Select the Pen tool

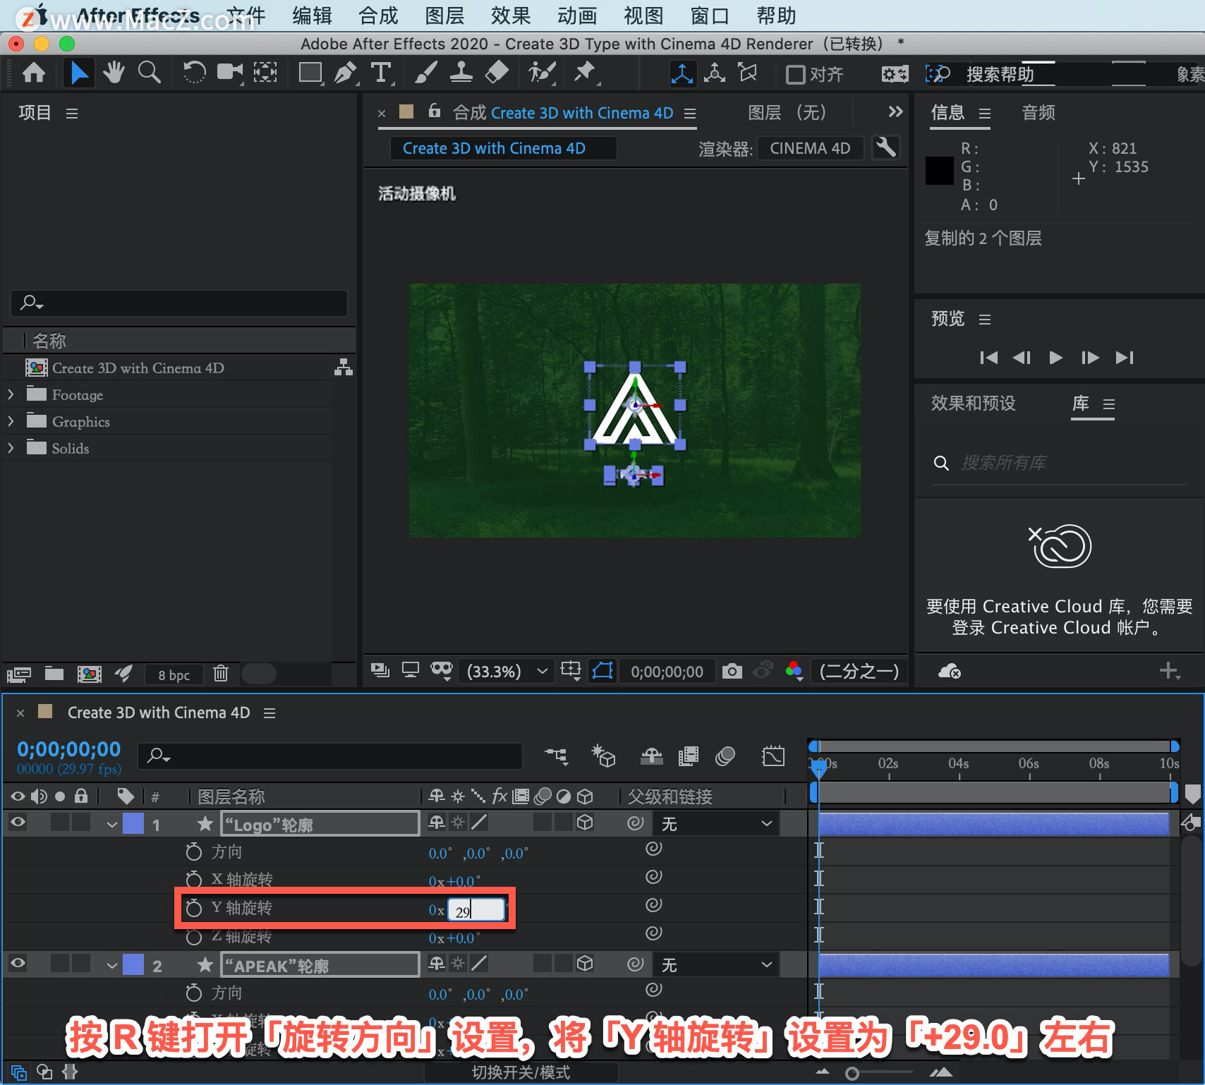coord(346,73)
